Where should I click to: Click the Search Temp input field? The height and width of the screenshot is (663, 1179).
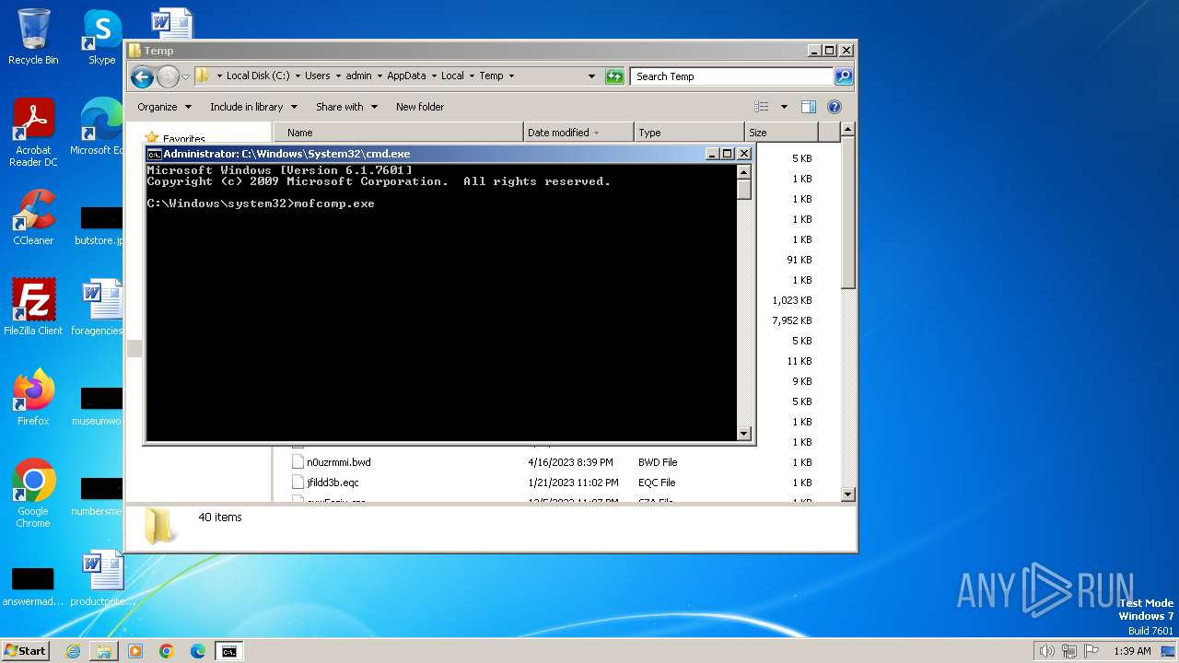732,76
